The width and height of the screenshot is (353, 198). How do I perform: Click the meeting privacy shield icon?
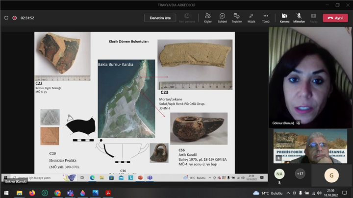click(x=6, y=18)
